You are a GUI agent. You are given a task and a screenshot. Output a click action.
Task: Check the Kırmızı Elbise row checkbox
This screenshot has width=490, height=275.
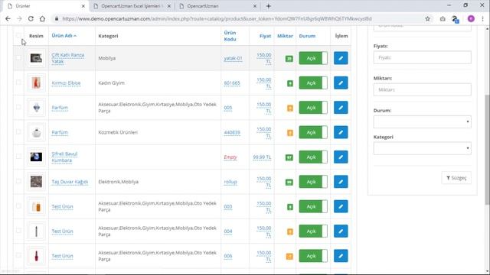tap(18, 82)
